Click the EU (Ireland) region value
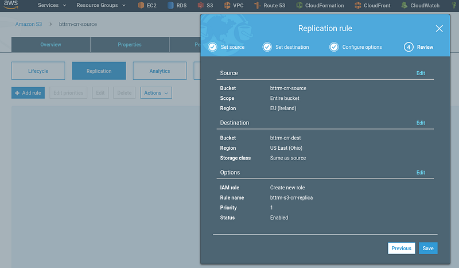The height and width of the screenshot is (268, 459). 283,108
